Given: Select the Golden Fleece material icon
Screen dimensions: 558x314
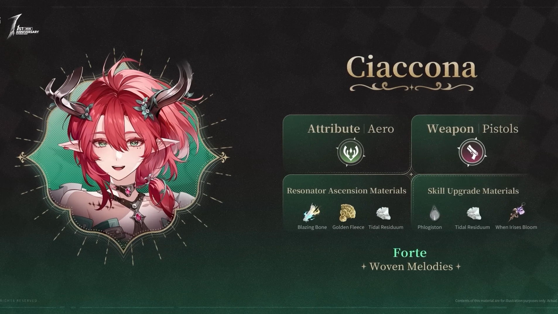Looking at the screenshot, I should click(348, 213).
